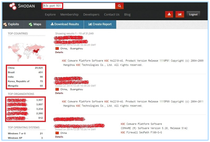Go to the Contact Us page
The image size is (210, 142).
pyautogui.click(x=112, y=15)
